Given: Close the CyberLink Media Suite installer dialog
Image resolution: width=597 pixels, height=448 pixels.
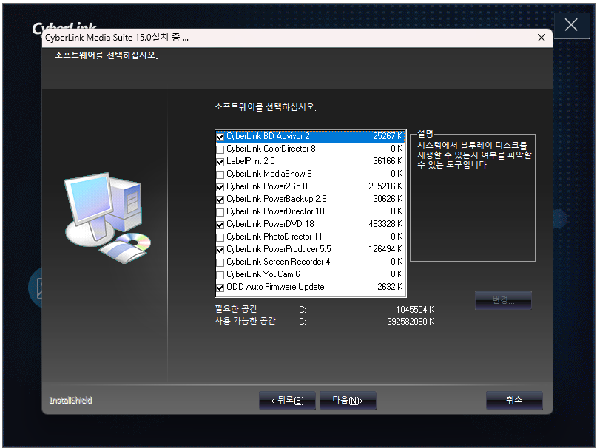Looking at the screenshot, I should click(x=541, y=37).
